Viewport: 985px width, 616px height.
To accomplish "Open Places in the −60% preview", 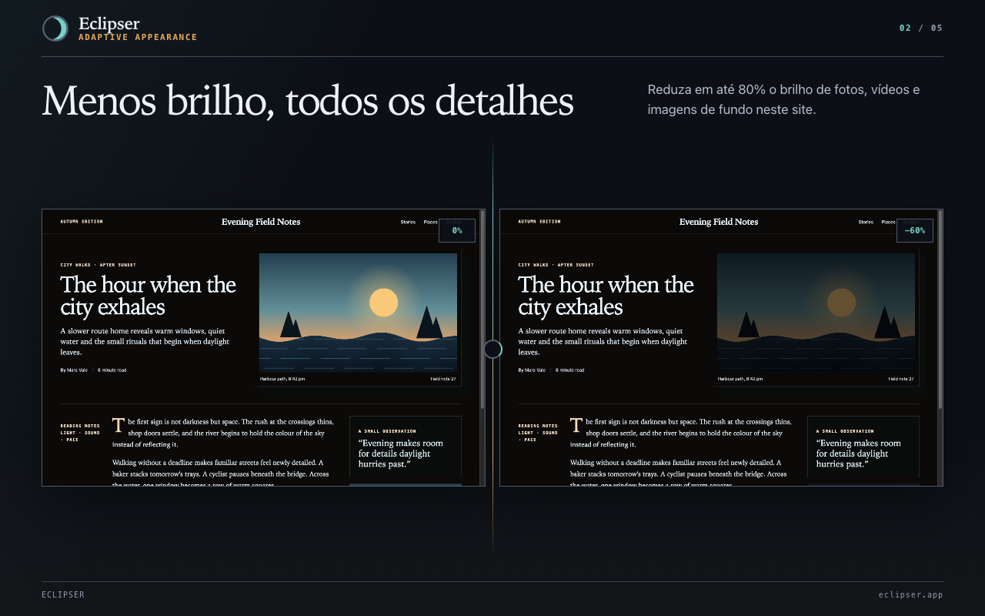I will [x=888, y=222].
